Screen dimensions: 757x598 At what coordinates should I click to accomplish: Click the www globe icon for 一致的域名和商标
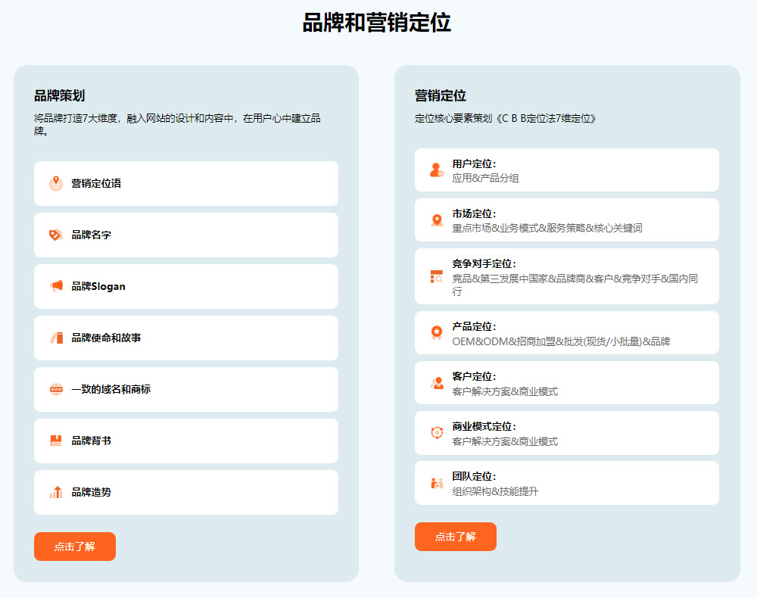tap(56, 389)
